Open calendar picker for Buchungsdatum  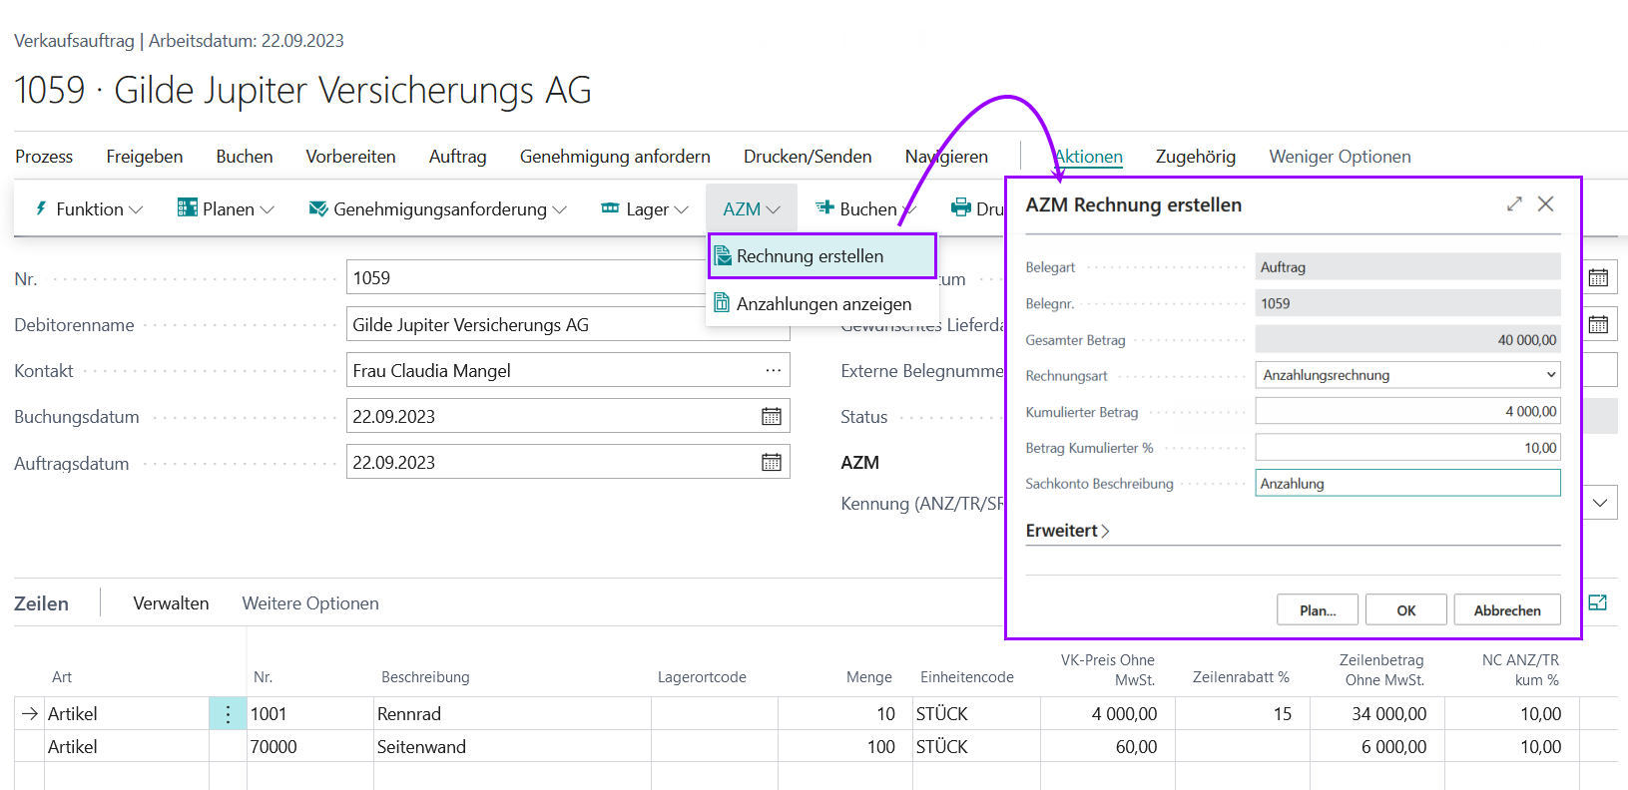(x=771, y=417)
